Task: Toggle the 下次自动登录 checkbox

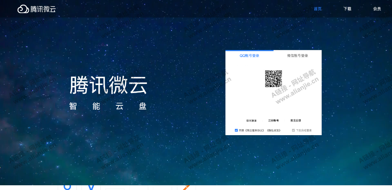Action: [294, 130]
